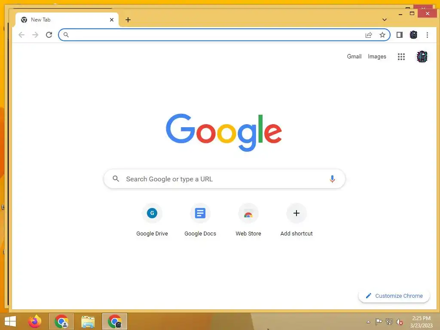This screenshot has height=330, width=440.
Task: Expand the tab search chevron
Action: [385, 20]
